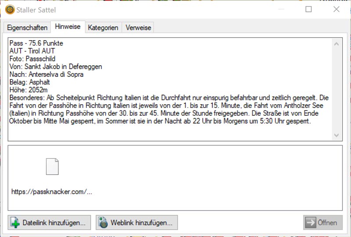
Task: Select the passknacker.com link label
Action: (52, 192)
